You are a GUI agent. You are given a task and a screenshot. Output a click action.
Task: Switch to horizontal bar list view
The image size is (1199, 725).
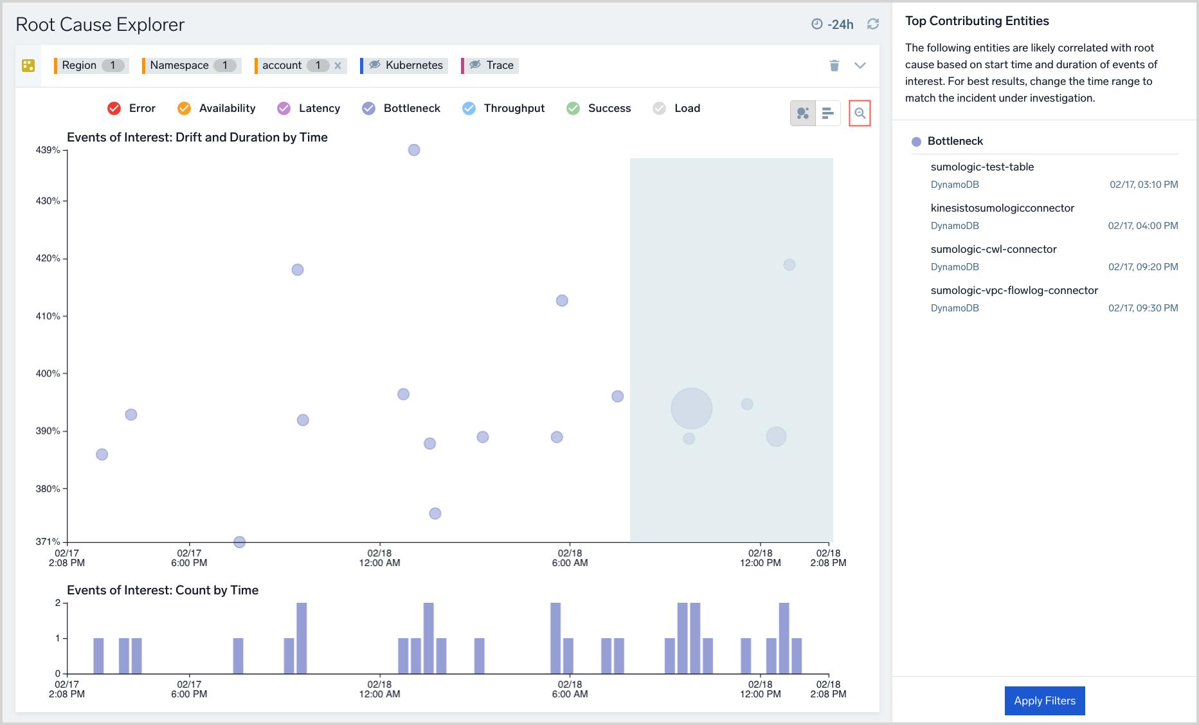(827, 114)
